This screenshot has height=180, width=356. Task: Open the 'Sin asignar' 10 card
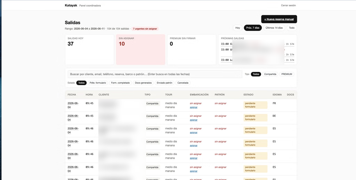pos(140,49)
